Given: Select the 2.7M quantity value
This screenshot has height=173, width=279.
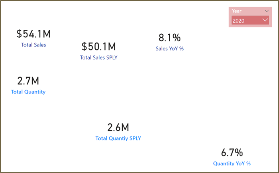Looking at the screenshot, I should pos(28,81).
